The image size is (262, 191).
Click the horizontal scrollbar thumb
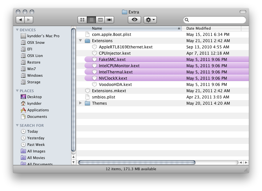click(137, 162)
